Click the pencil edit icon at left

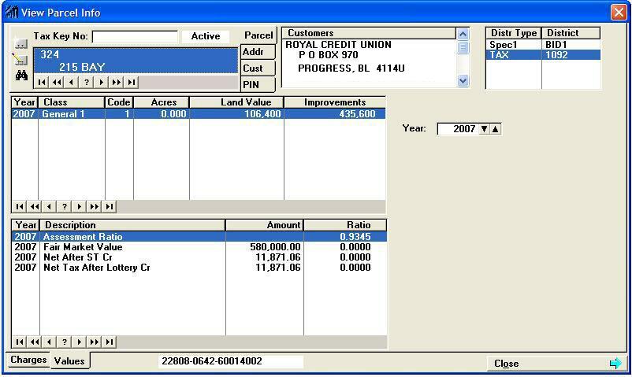point(21,60)
